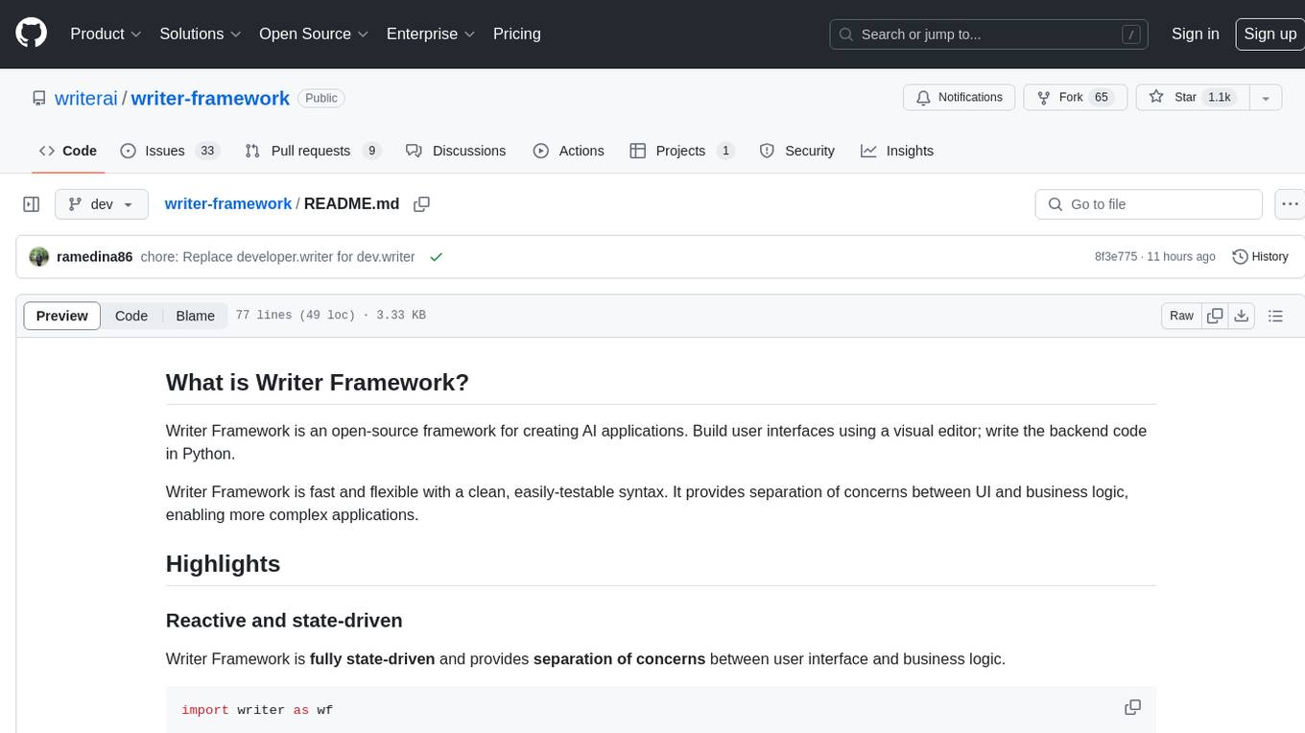Viewport: 1305px width, 733px height.
Task: Open the Open Source dropdown
Action: tap(314, 34)
